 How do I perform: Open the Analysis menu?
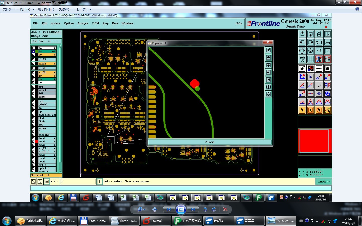pos(83,23)
